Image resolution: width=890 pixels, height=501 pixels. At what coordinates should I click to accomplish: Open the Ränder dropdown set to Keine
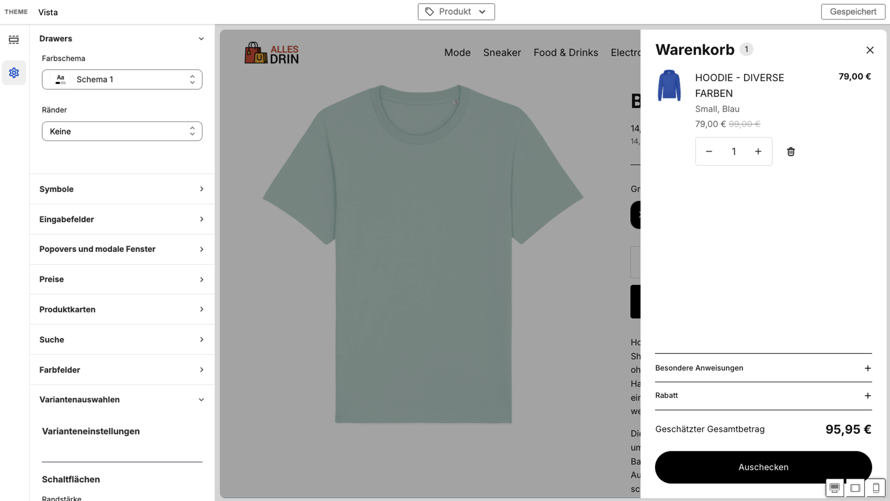pos(122,132)
